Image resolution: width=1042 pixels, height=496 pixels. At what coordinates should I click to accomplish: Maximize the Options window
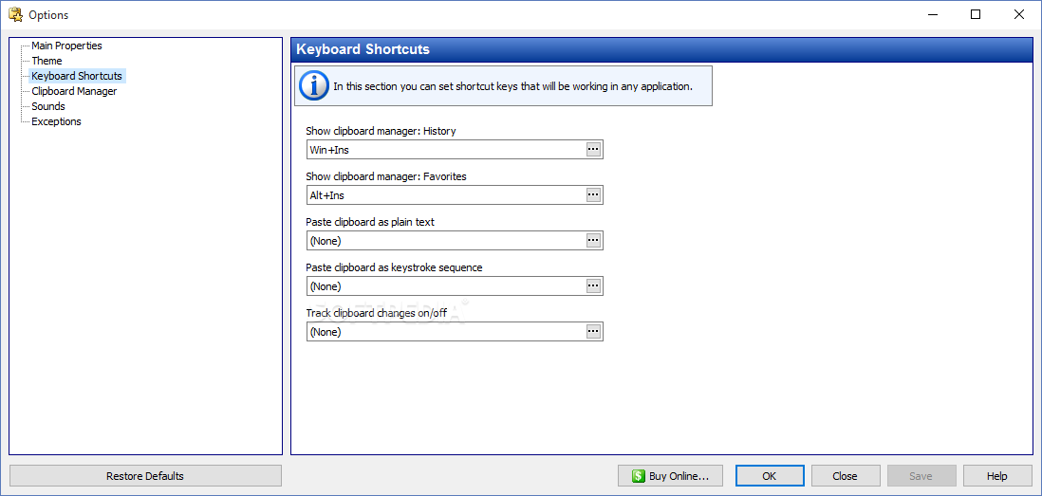pos(976,14)
